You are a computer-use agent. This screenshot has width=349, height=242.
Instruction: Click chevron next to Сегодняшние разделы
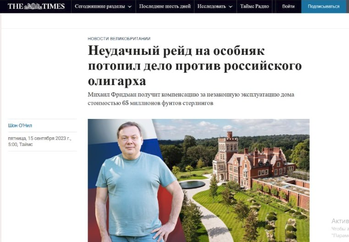tap(130, 7)
